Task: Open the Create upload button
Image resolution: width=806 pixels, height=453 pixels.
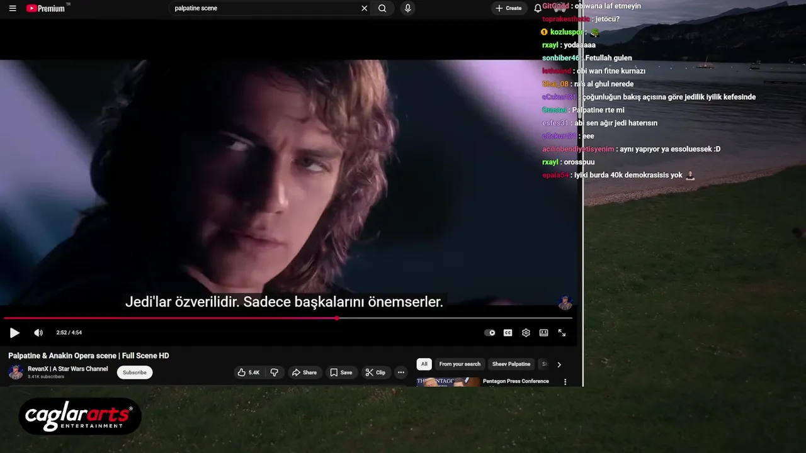Action: (x=509, y=8)
